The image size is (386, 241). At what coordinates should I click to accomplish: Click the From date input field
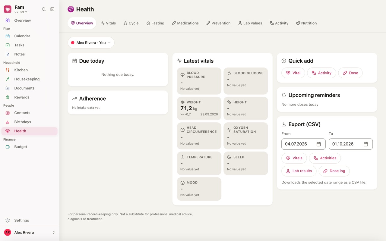tap(303, 144)
